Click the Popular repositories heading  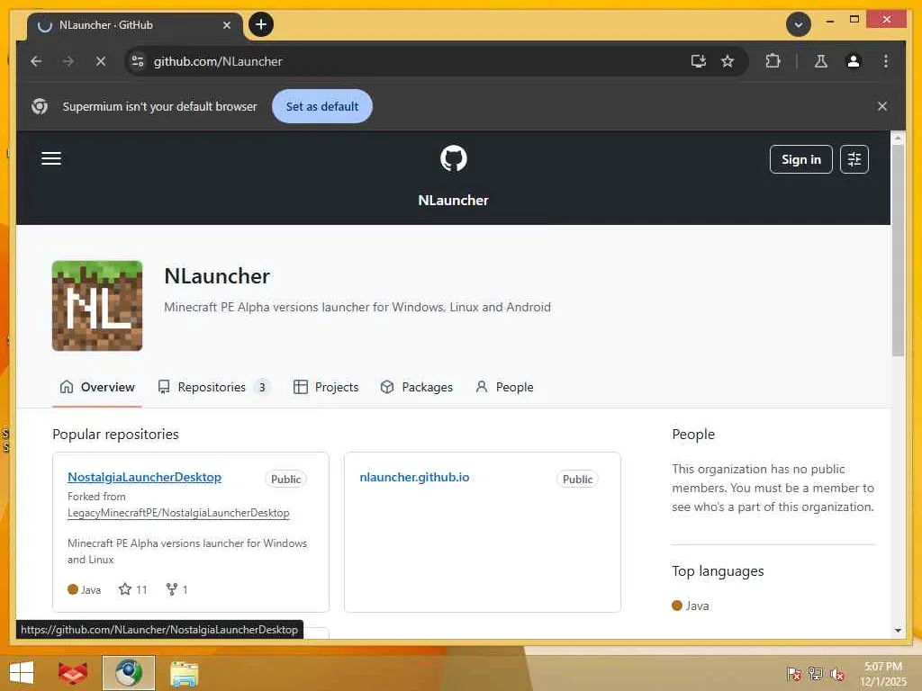click(x=116, y=435)
